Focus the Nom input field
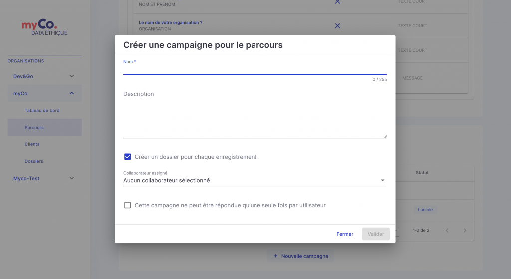The width and height of the screenshot is (511, 279). coord(255,70)
